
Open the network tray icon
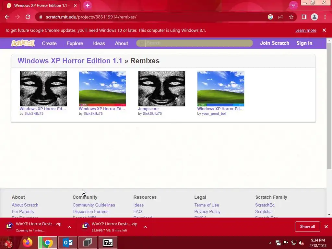(x=294, y=243)
